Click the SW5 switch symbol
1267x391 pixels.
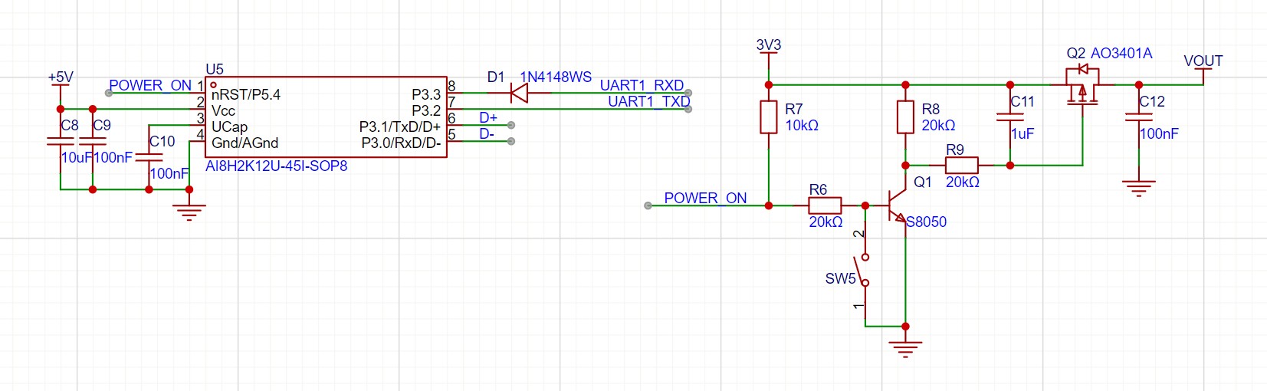click(x=864, y=270)
